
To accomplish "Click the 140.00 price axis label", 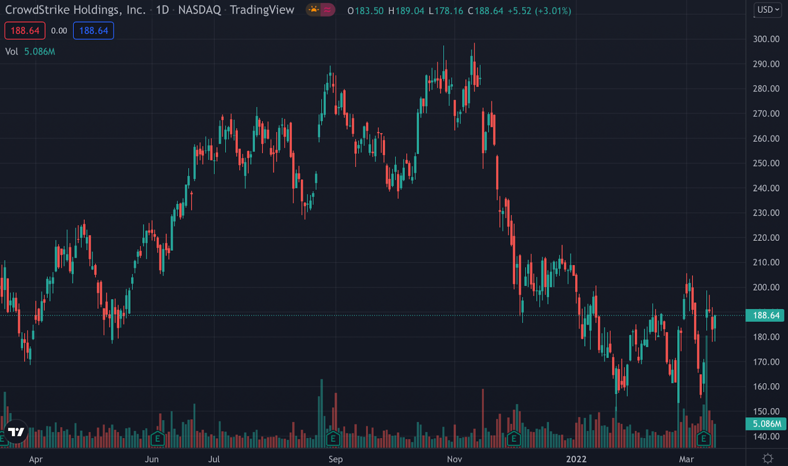I will point(766,436).
